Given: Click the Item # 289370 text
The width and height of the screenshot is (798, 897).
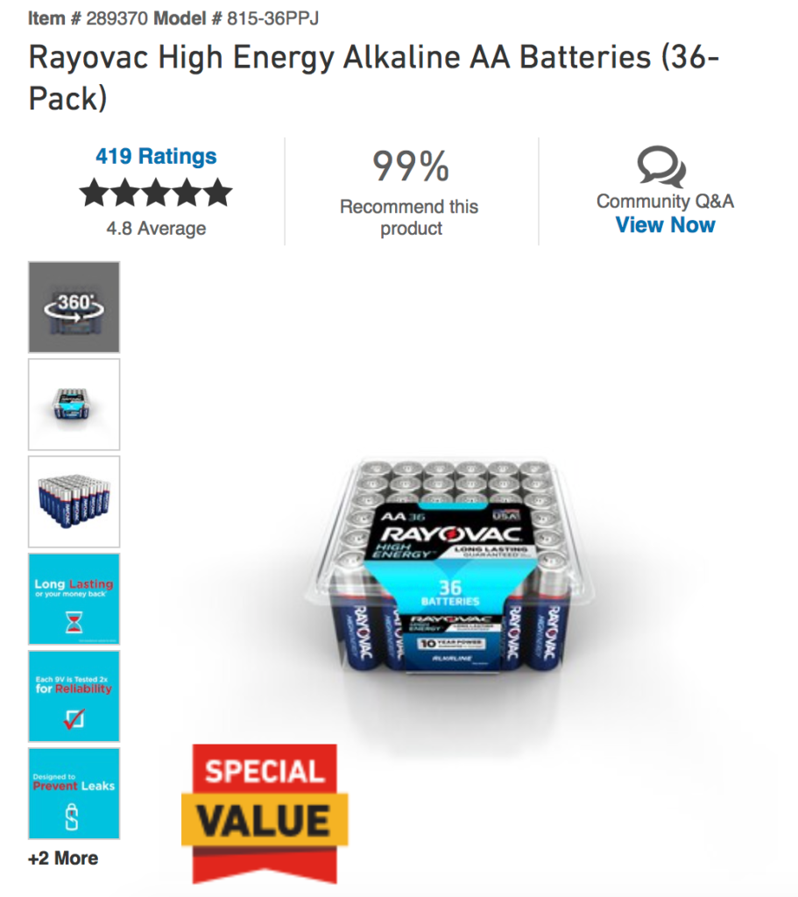Looking at the screenshot, I should (88, 18).
